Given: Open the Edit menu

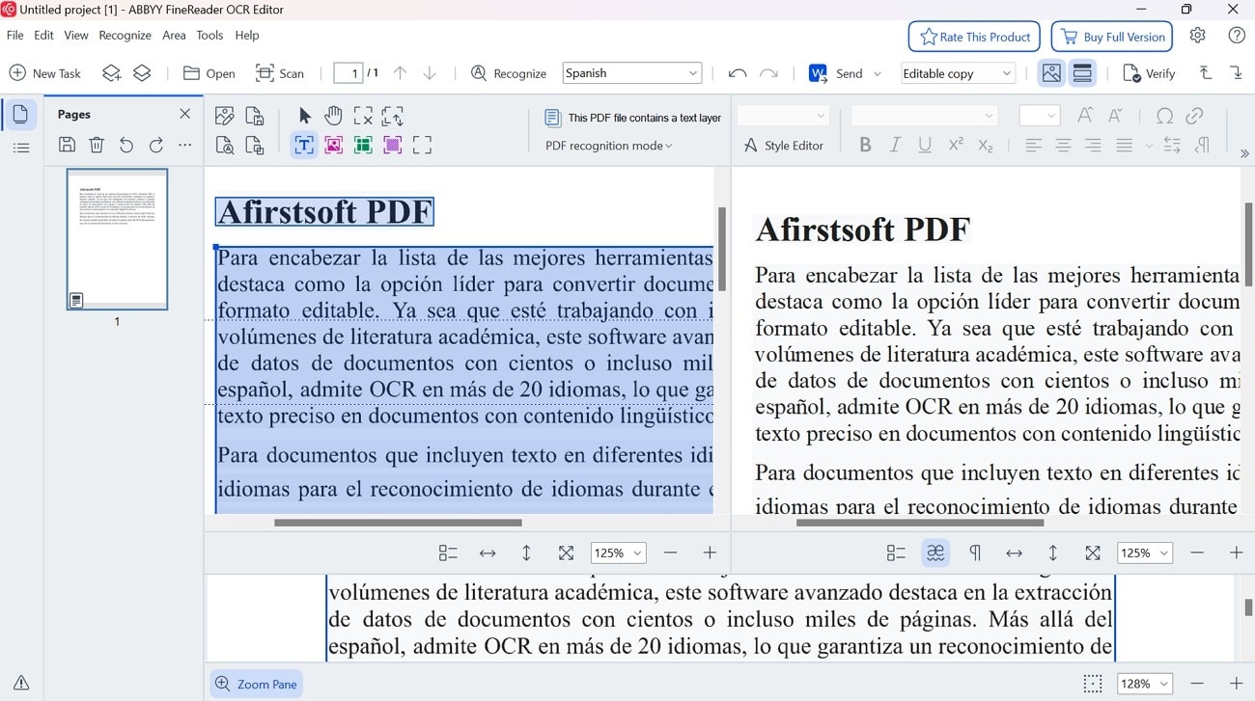Looking at the screenshot, I should [x=43, y=36].
